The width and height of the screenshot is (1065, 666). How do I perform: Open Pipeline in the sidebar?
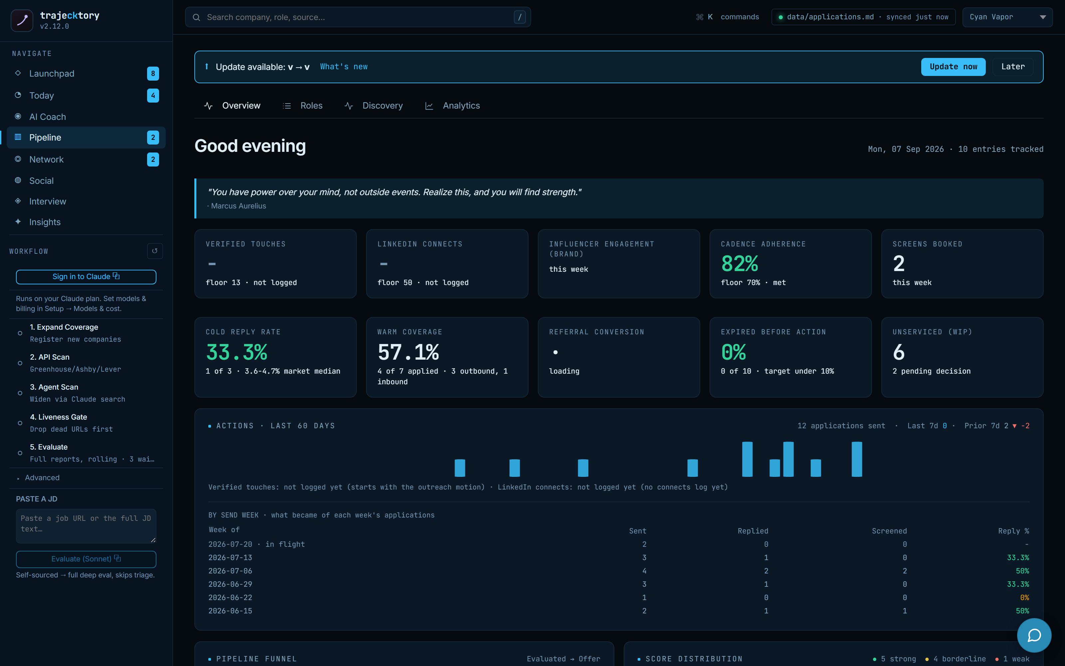[x=86, y=138]
